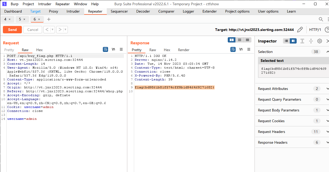
Task: Switch to the Sequencer tab
Action: click(119, 11)
